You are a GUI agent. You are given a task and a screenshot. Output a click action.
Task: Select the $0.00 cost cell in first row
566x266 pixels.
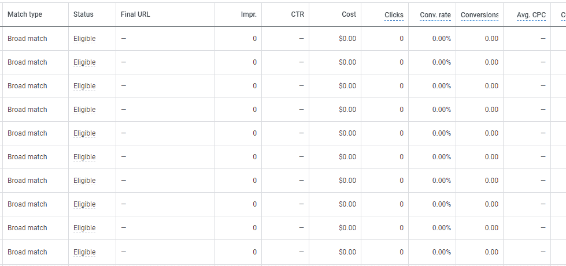[347, 39]
